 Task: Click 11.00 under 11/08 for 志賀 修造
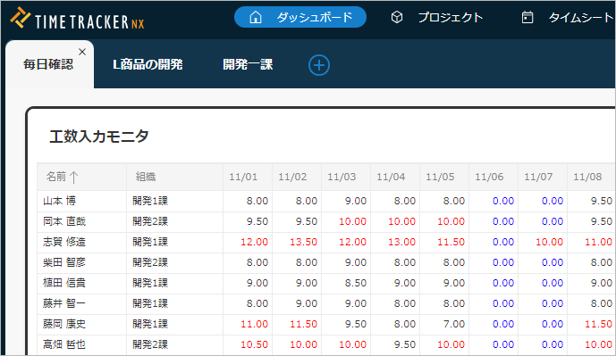pos(598,242)
